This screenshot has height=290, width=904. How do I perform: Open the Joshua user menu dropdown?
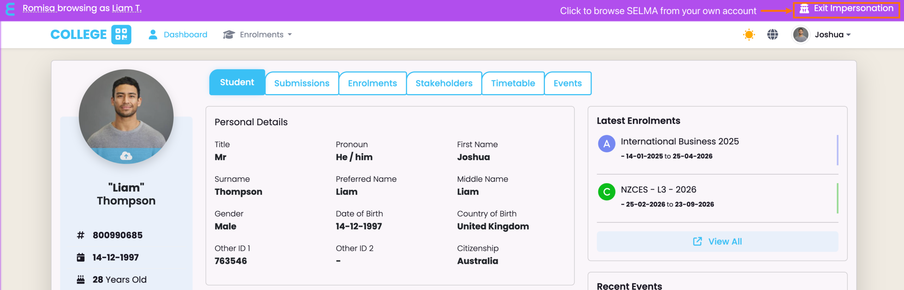point(833,35)
